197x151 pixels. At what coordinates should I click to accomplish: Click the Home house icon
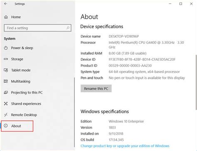coord(6,17)
